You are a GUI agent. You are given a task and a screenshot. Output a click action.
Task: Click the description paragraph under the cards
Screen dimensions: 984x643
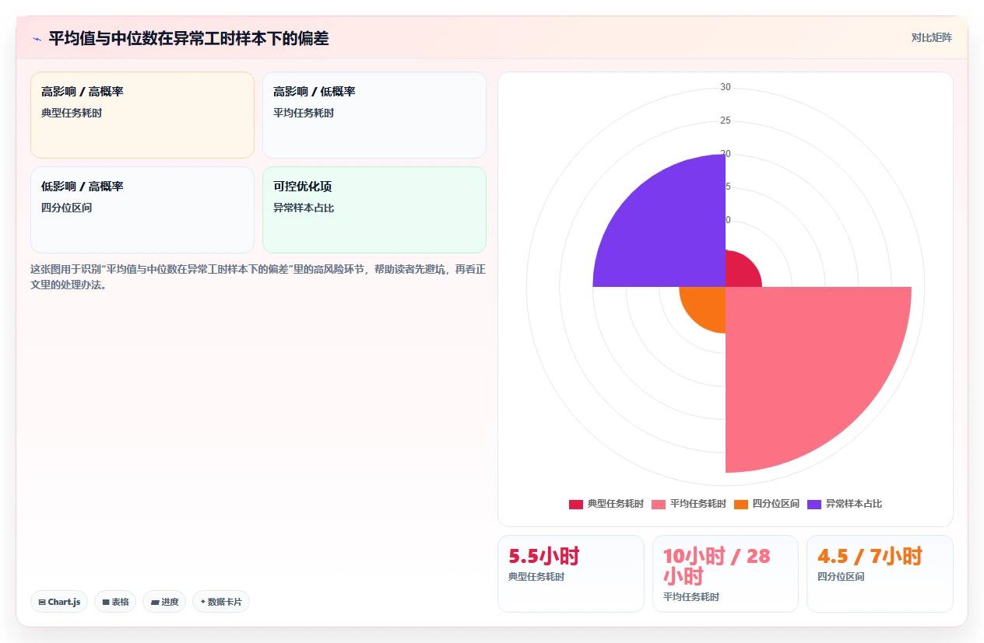[258, 277]
